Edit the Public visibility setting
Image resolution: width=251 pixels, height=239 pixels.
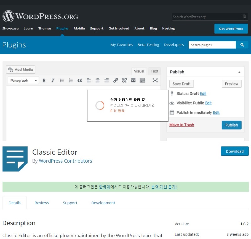(208, 103)
